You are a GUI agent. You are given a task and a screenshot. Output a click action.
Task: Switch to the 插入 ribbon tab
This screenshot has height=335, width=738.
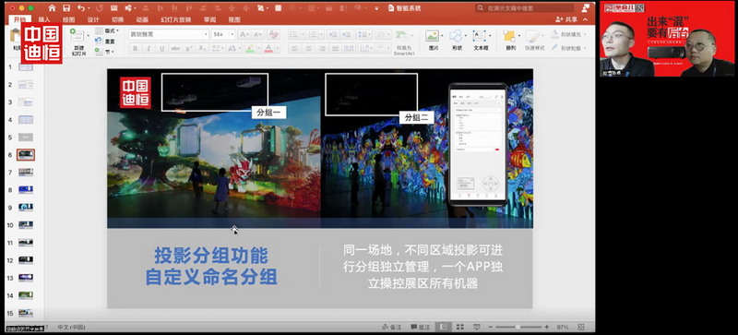pos(44,19)
